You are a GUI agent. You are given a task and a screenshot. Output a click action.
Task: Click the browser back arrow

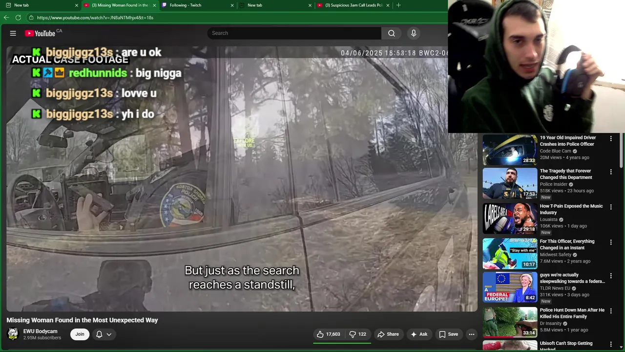click(6, 18)
